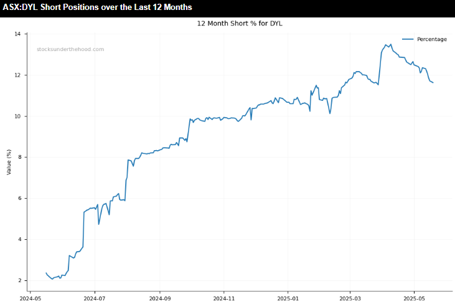Screen dimensions: 455x304
Task: Click x-axis date label 2024-11
Action: [224, 298]
